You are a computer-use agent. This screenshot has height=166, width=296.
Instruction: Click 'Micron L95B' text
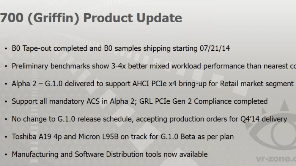98,137
